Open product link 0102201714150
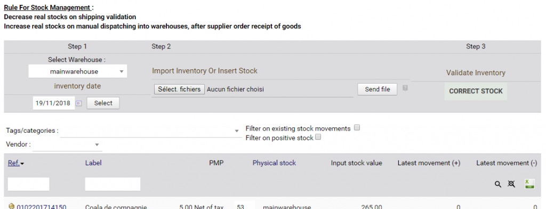This screenshot has height=209, width=546. 42,206
